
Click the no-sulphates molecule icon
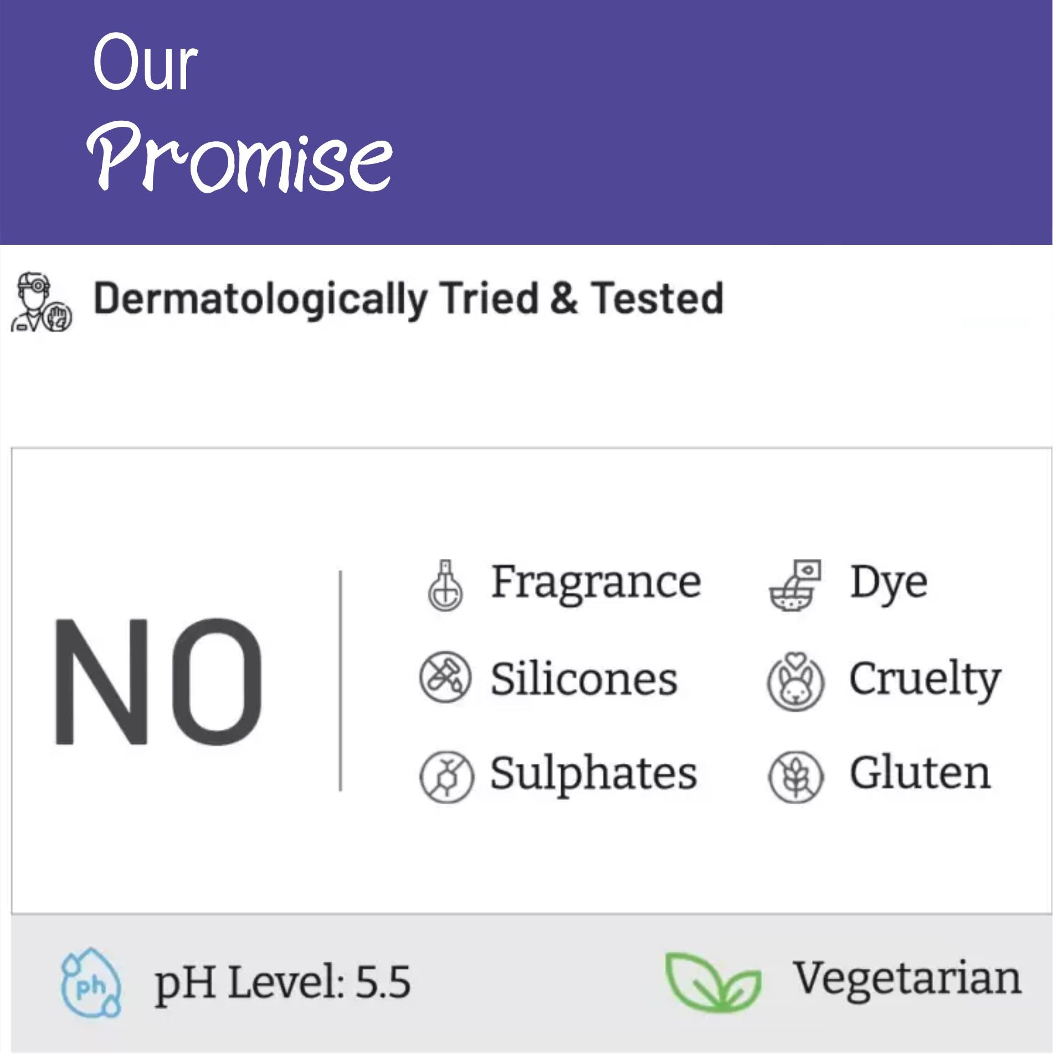coord(446,777)
